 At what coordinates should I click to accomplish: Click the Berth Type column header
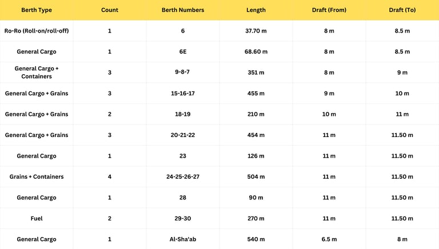click(37, 10)
